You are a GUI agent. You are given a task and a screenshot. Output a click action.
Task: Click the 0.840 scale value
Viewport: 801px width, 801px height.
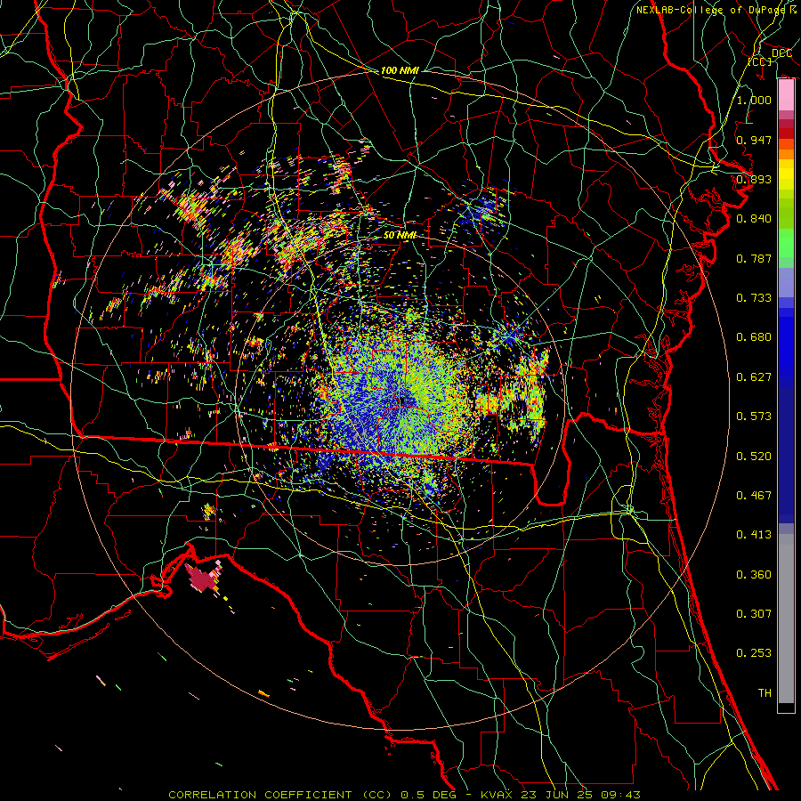754,219
